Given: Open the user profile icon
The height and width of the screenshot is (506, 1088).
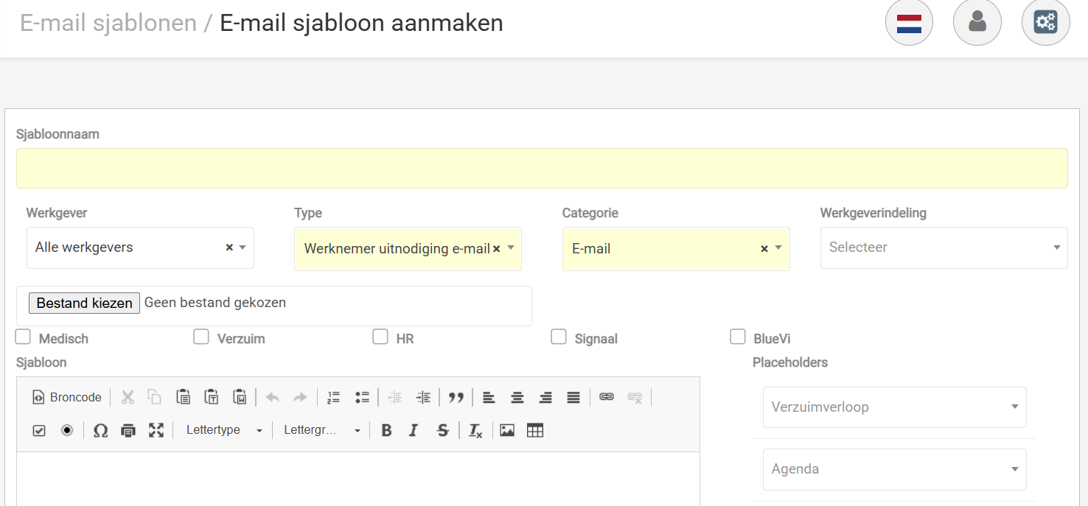Looking at the screenshot, I should click(x=977, y=22).
